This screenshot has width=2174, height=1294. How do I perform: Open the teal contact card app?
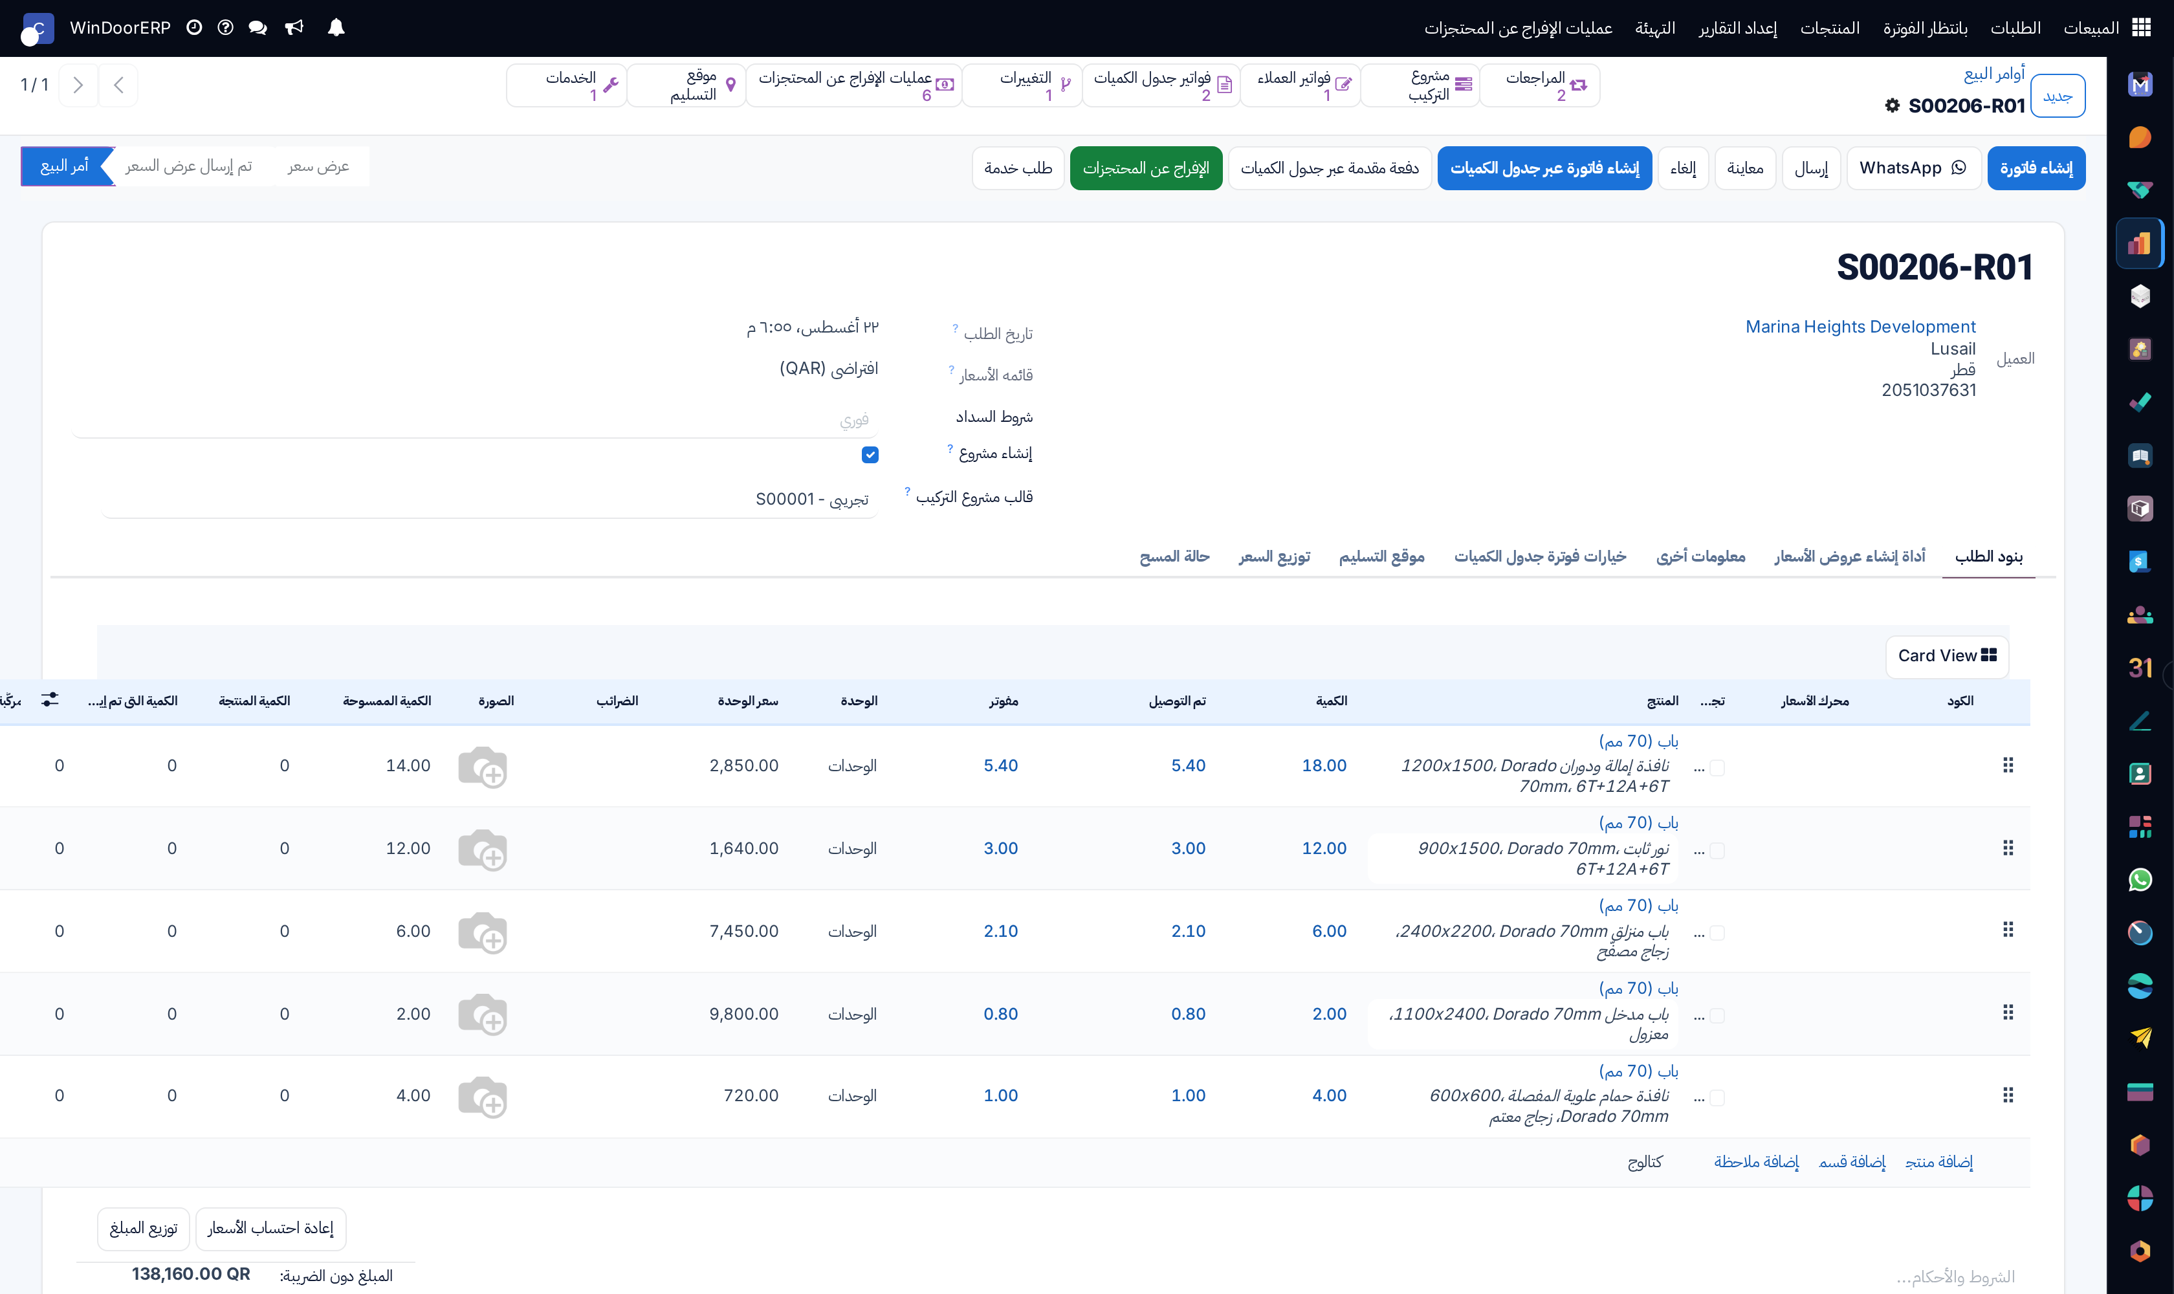coord(2140,773)
